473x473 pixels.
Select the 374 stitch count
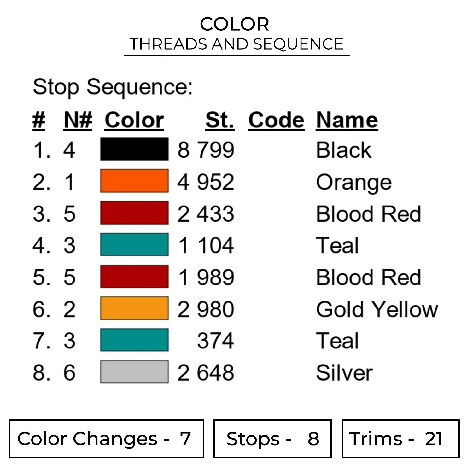(215, 341)
